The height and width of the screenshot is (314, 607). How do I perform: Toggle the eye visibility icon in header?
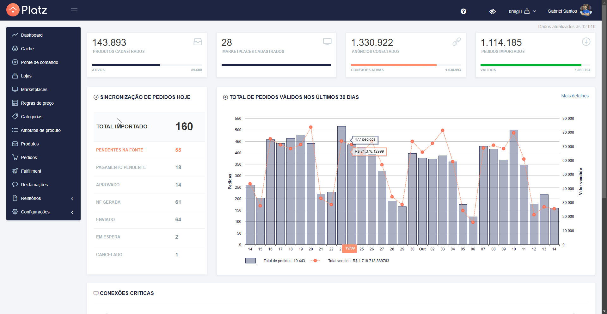(x=493, y=11)
